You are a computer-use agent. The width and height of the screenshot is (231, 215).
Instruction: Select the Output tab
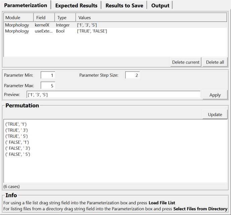pos(160,5)
